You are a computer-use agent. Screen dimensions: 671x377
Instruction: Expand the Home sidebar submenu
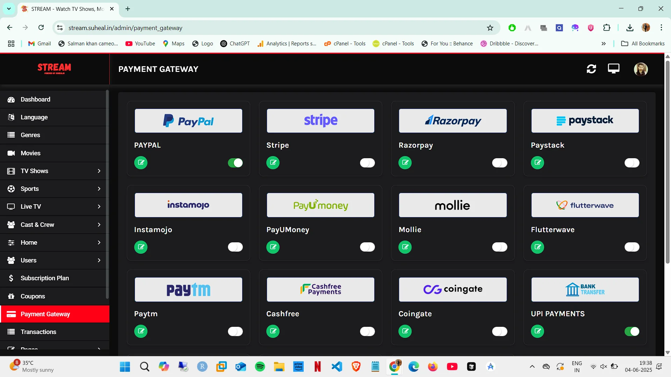54,243
